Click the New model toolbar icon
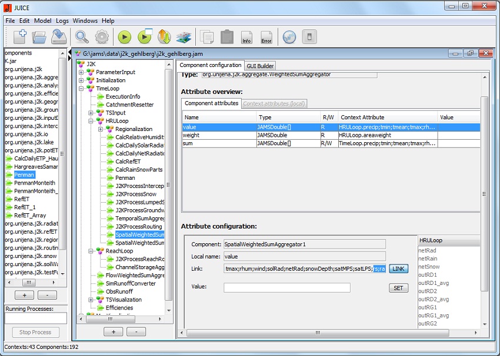 coord(19,36)
